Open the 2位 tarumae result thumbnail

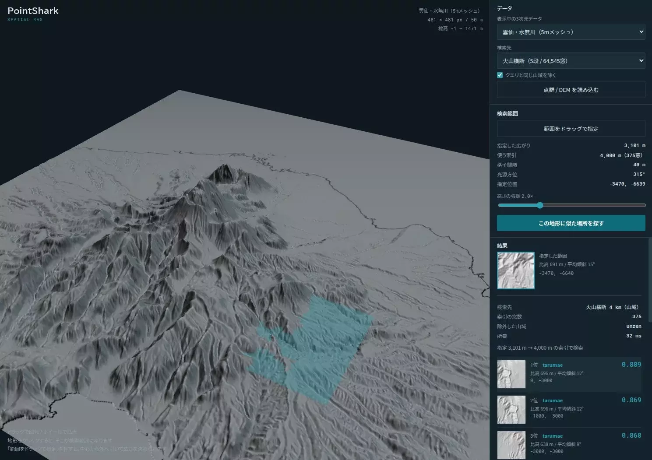coord(511,410)
